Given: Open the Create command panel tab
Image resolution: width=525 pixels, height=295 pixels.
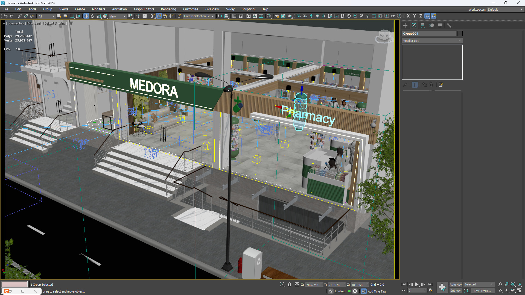Looking at the screenshot, I should point(405,25).
